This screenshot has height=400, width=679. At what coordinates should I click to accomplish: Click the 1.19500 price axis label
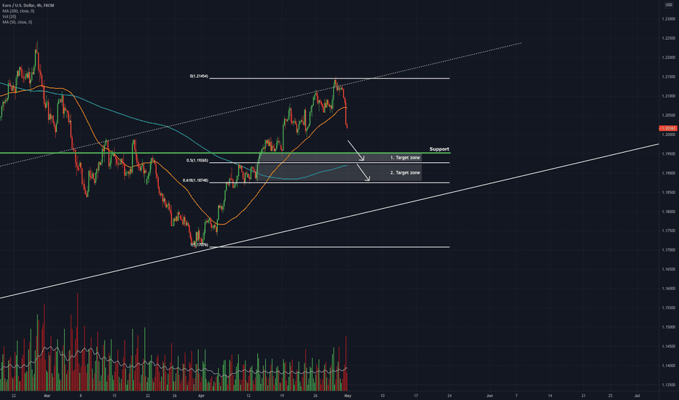(668, 154)
